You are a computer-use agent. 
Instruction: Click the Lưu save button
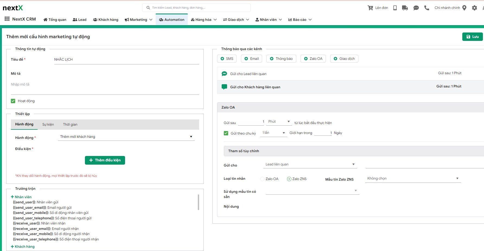472,37
